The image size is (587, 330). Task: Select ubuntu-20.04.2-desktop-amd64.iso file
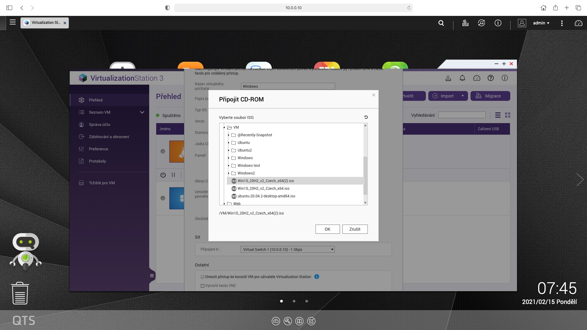(266, 196)
